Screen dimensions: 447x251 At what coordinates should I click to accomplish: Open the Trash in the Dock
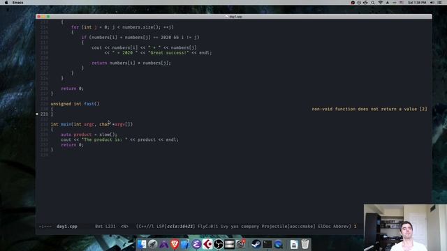[x=305, y=244]
